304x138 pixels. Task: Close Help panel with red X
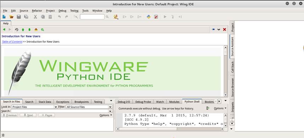(225, 30)
